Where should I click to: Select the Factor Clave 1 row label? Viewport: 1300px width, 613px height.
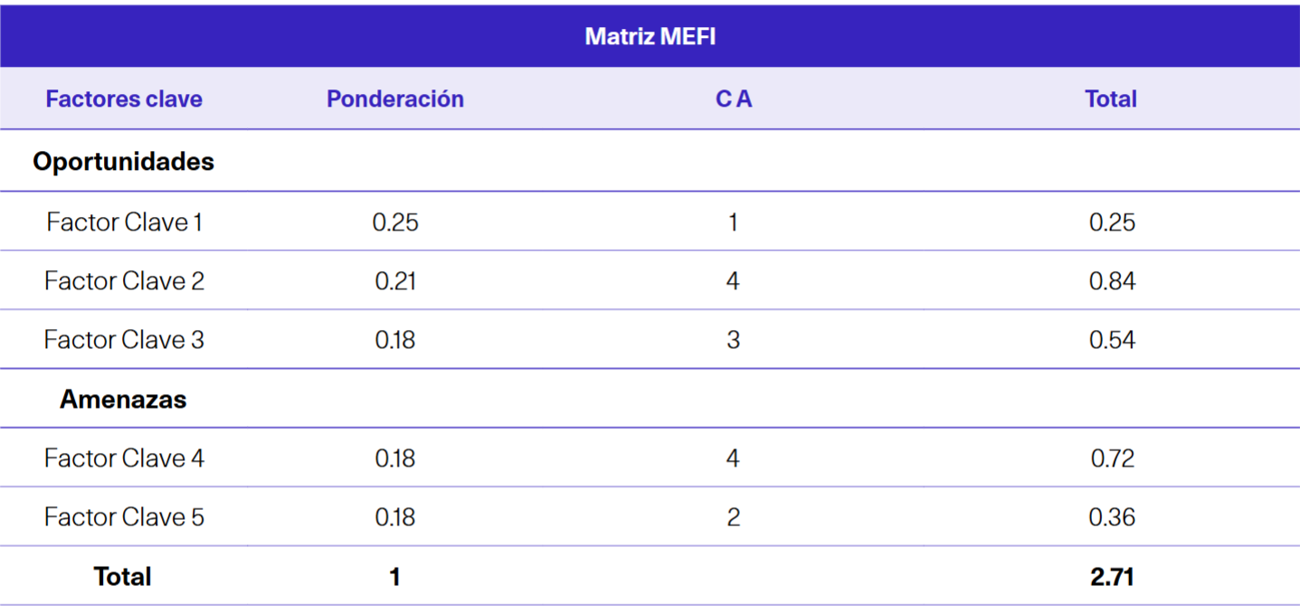124,222
